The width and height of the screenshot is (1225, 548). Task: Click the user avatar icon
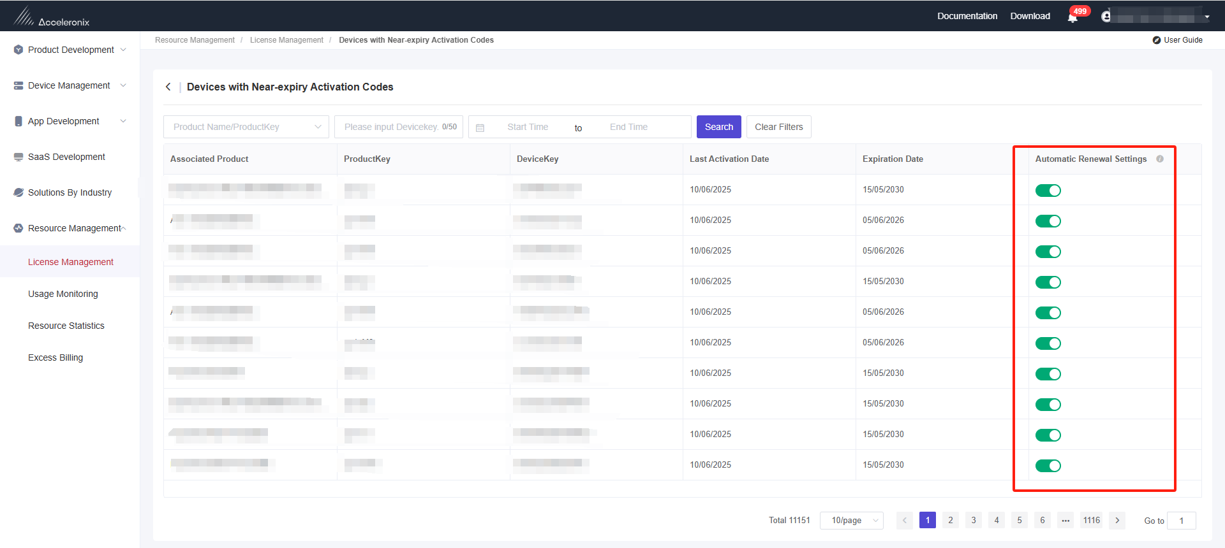(1106, 16)
